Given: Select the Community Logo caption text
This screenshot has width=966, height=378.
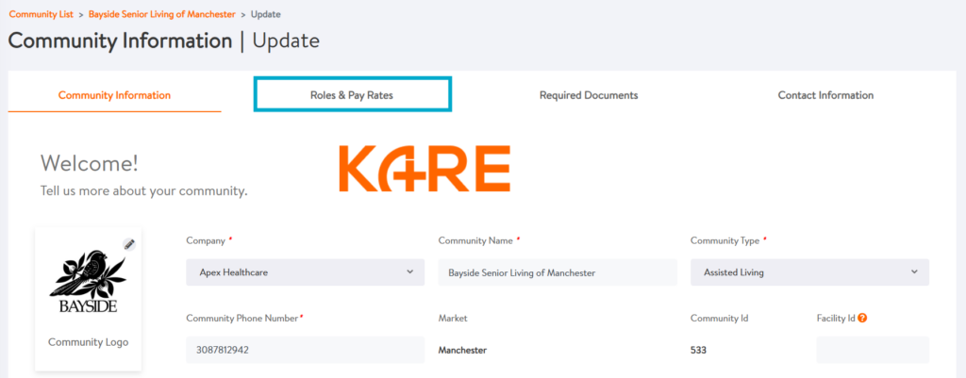Looking at the screenshot, I should (88, 342).
